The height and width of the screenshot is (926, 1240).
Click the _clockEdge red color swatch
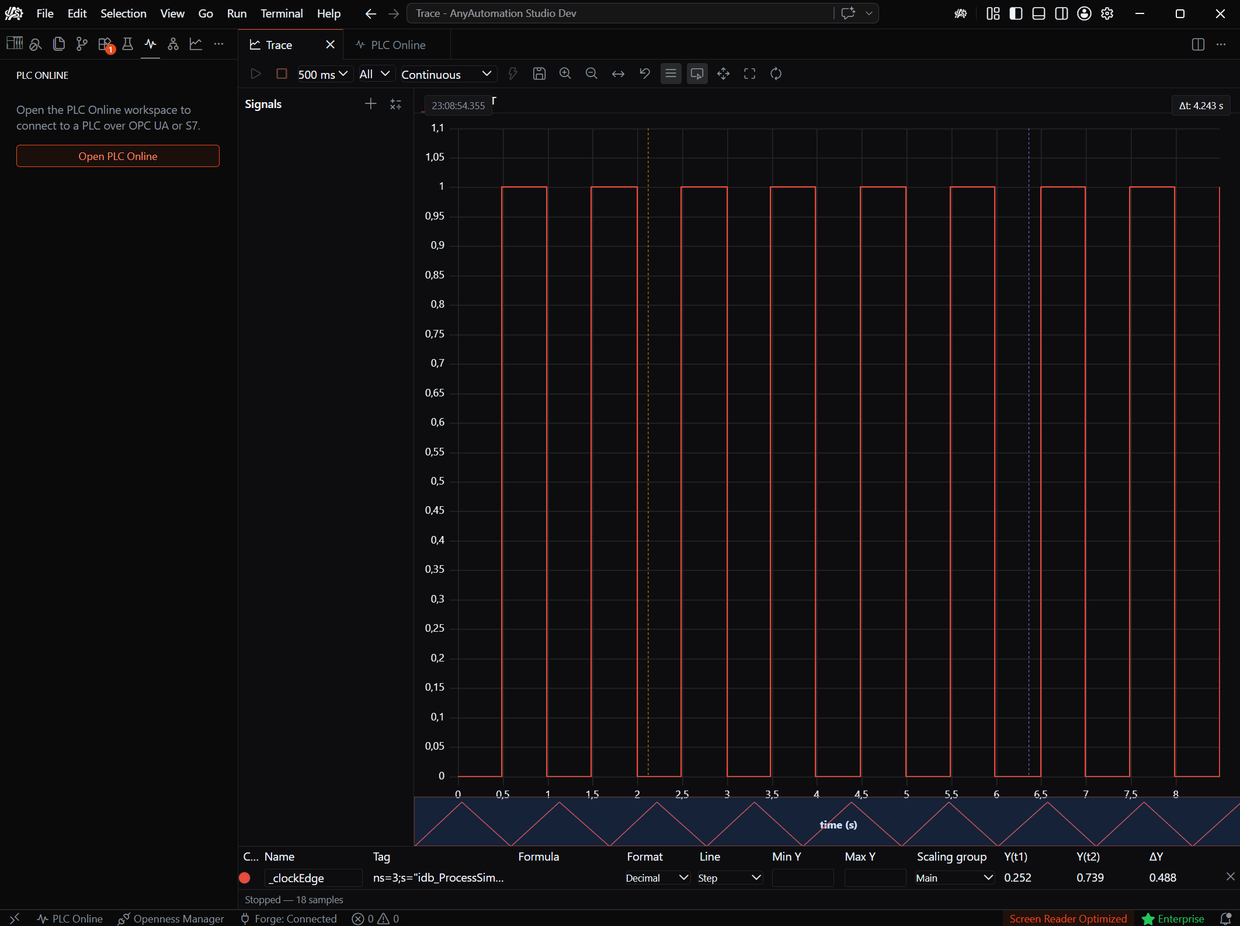[245, 878]
